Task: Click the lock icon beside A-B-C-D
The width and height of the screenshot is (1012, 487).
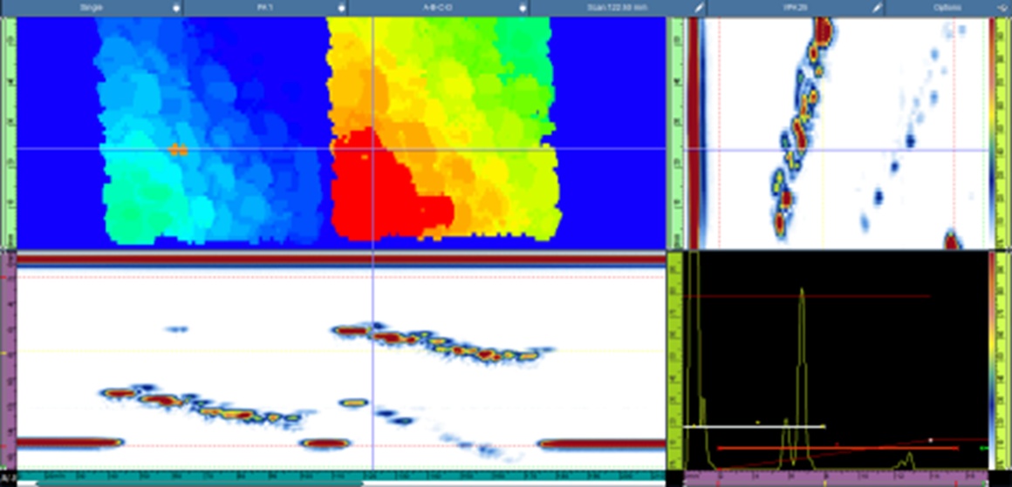Action: (x=523, y=7)
